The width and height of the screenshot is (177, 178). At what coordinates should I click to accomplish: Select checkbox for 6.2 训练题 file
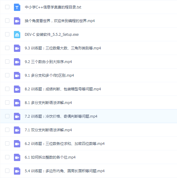click(7, 143)
